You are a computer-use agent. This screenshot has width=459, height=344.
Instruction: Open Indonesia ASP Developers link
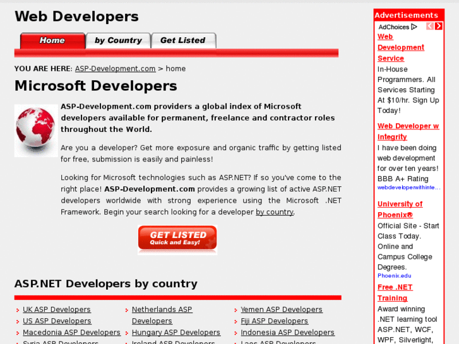(287, 332)
